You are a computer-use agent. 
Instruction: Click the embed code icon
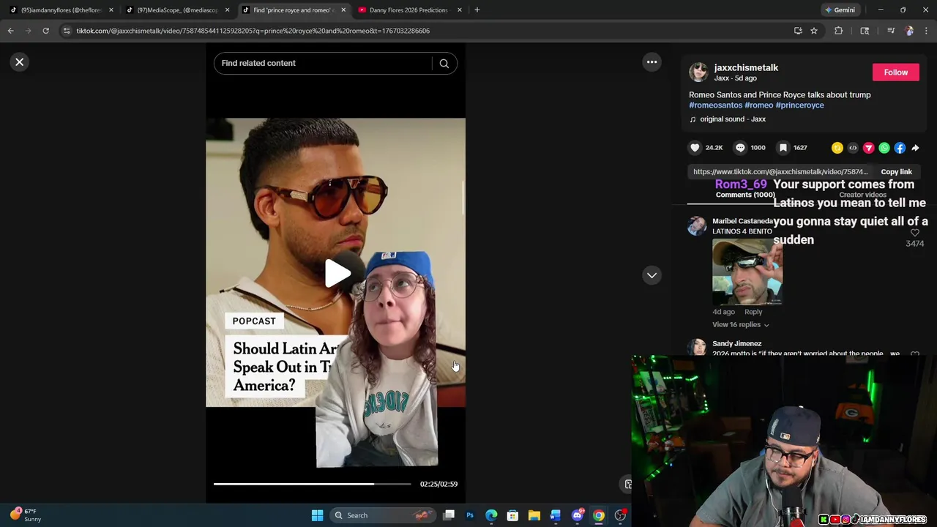click(853, 148)
